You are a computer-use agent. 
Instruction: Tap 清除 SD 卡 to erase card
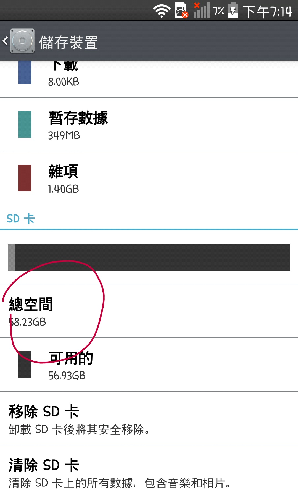pyautogui.click(x=149, y=472)
